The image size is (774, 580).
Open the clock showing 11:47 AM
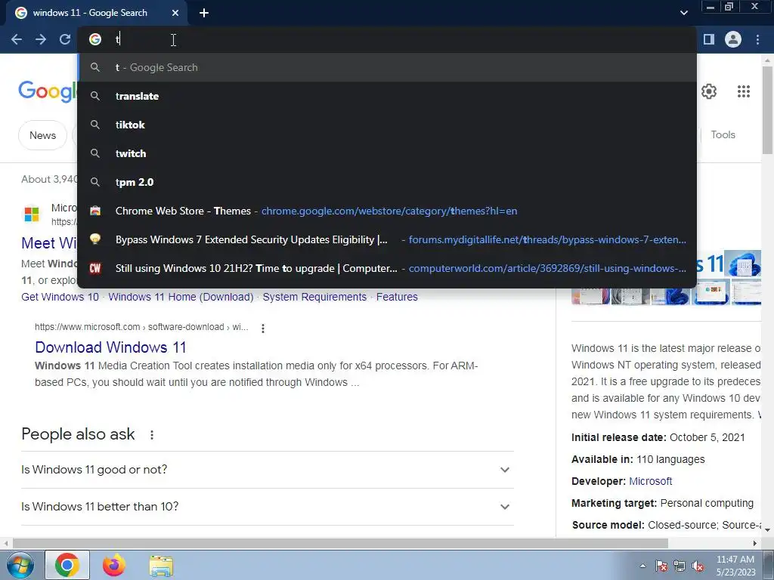pyautogui.click(x=735, y=566)
